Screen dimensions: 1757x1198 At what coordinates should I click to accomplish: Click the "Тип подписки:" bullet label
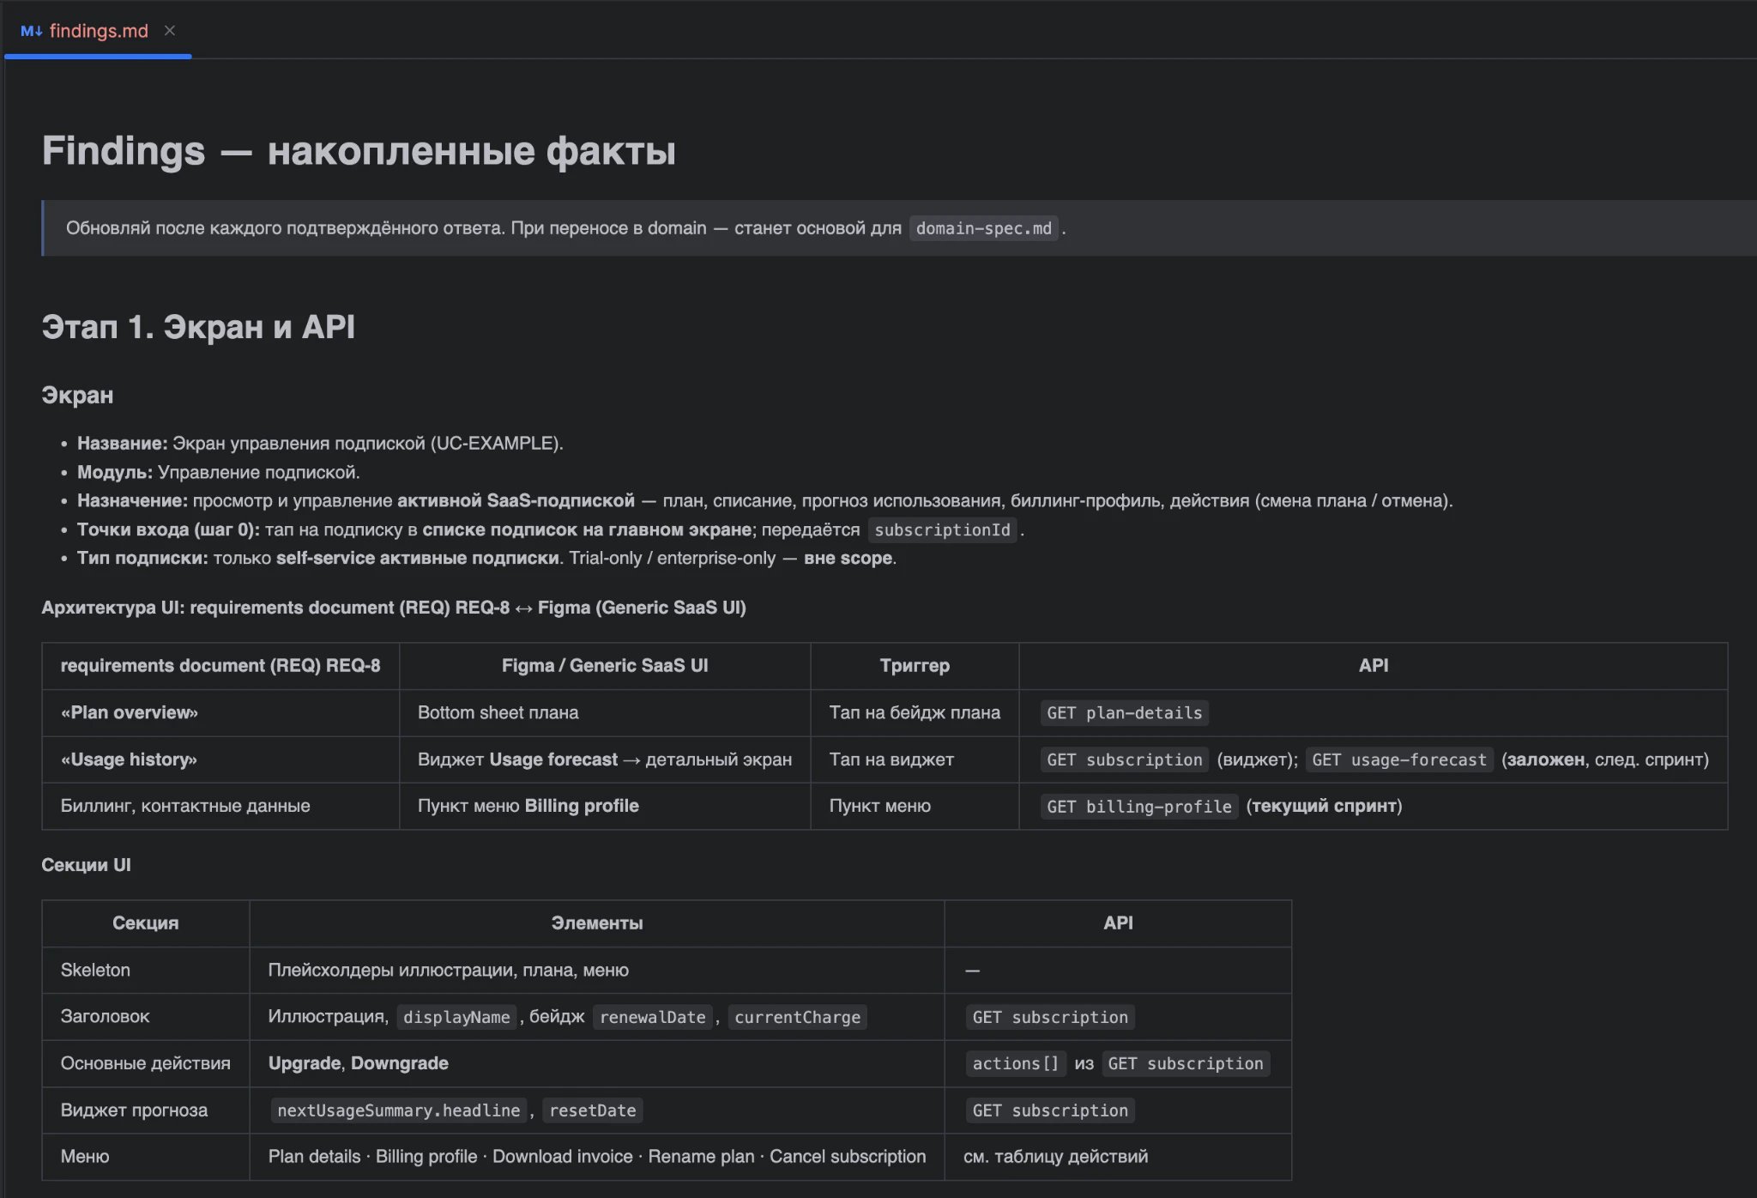(x=142, y=559)
